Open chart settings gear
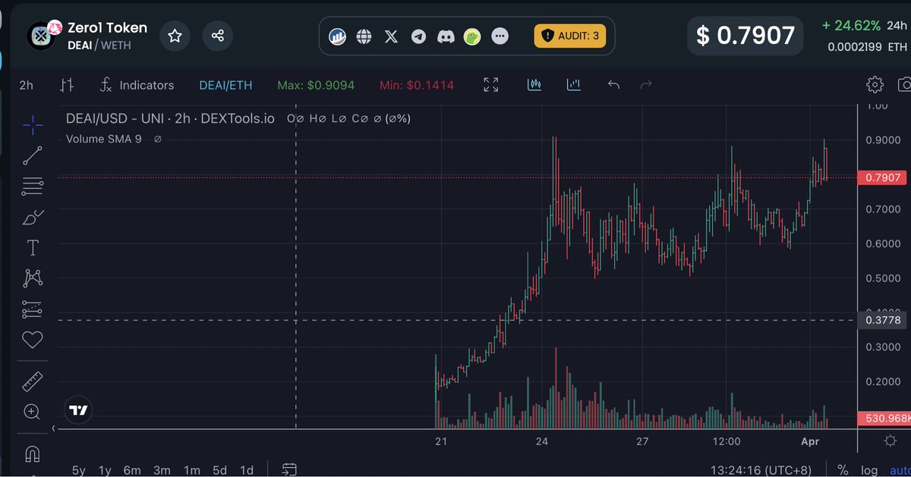This screenshot has height=477, width=911. tap(875, 84)
